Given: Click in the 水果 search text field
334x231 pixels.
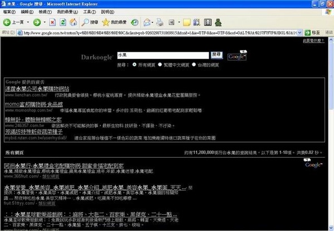Looking at the screenshot, I should (x=163, y=56).
